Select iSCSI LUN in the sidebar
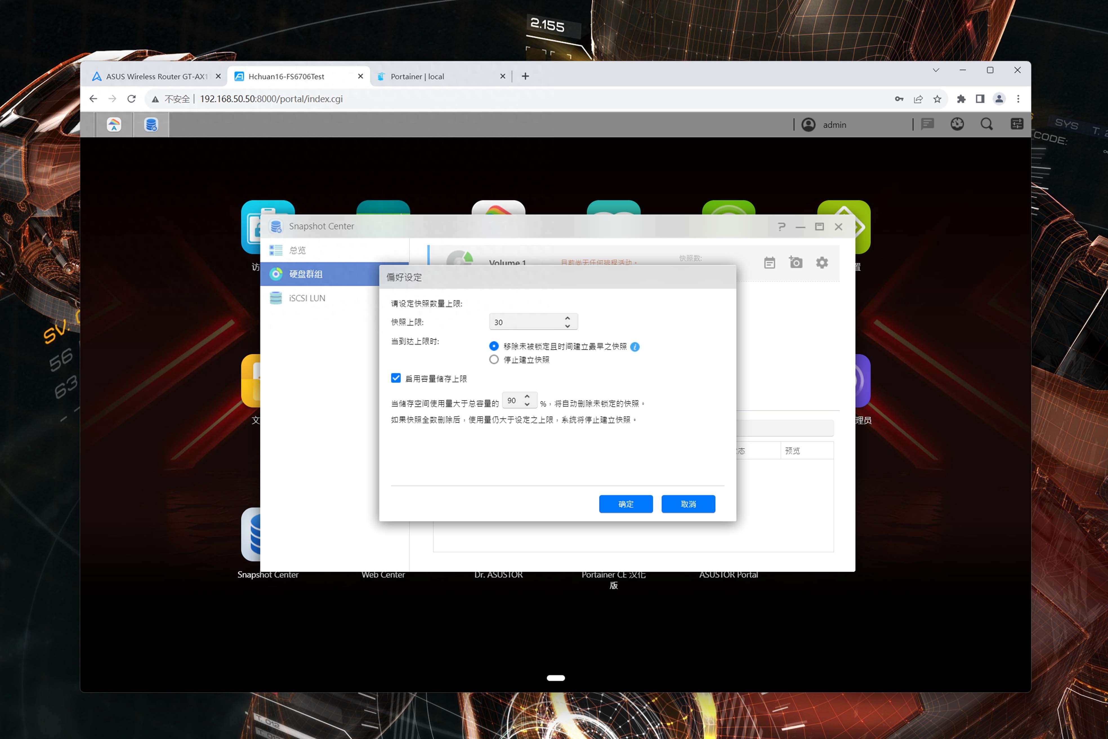 pos(320,298)
